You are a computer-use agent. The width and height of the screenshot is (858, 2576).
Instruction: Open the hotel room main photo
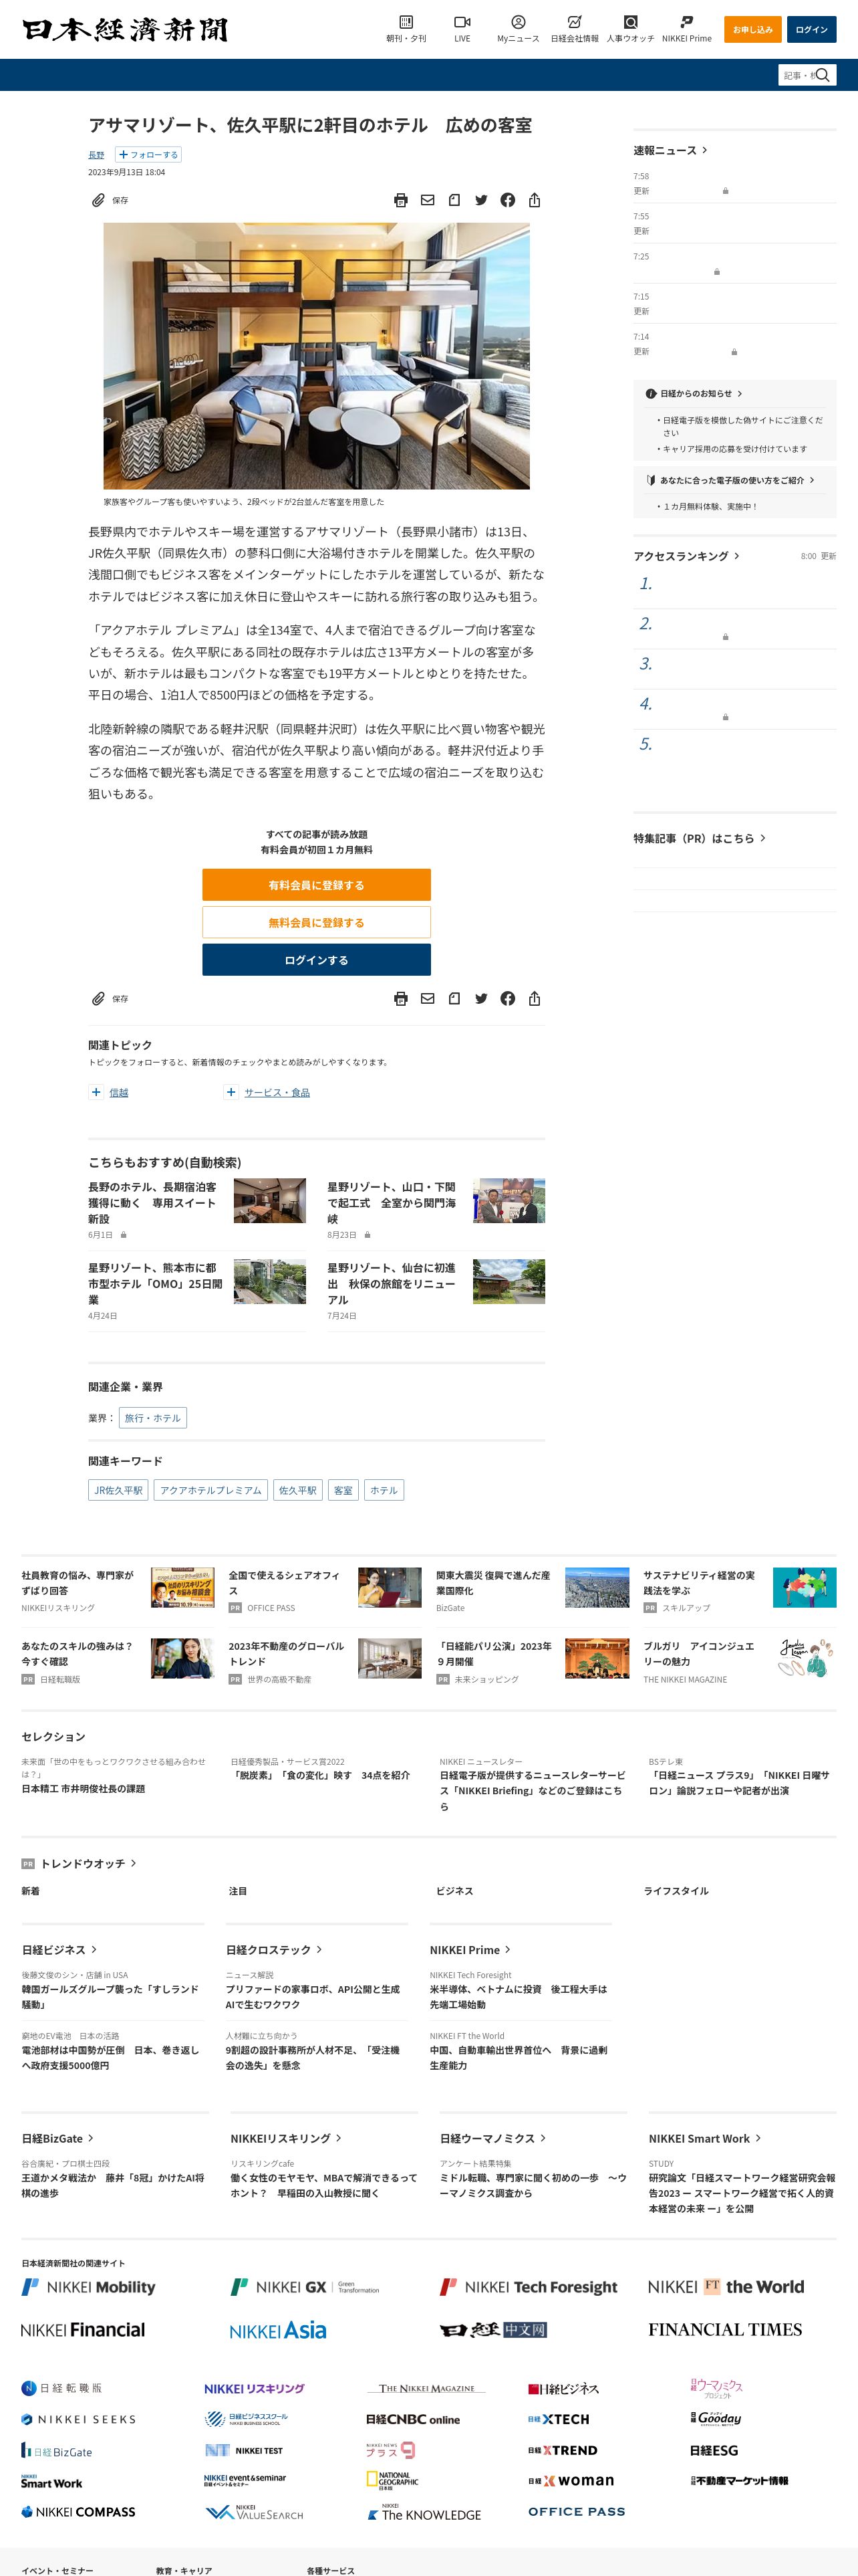(x=317, y=356)
